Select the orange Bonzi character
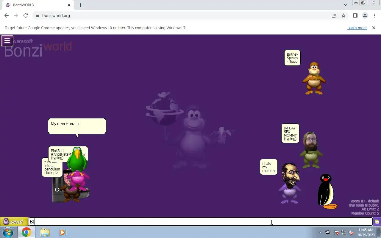The height and width of the screenshot is (238, 381). point(314,78)
